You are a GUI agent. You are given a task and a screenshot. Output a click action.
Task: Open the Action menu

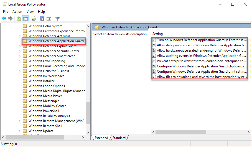point(17,12)
